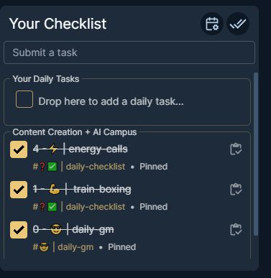Select the struck-through daily-gm task title
This screenshot has height=278, width=271.
click(73, 230)
